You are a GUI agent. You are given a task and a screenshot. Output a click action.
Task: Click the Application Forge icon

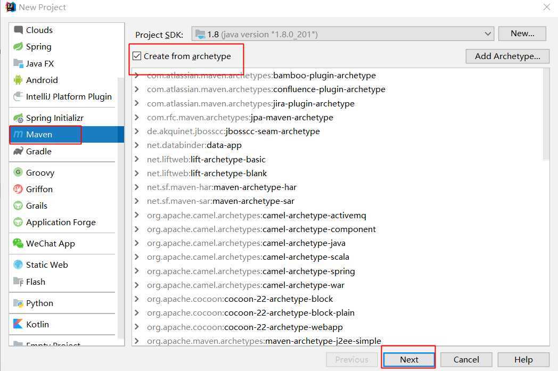[18, 222]
